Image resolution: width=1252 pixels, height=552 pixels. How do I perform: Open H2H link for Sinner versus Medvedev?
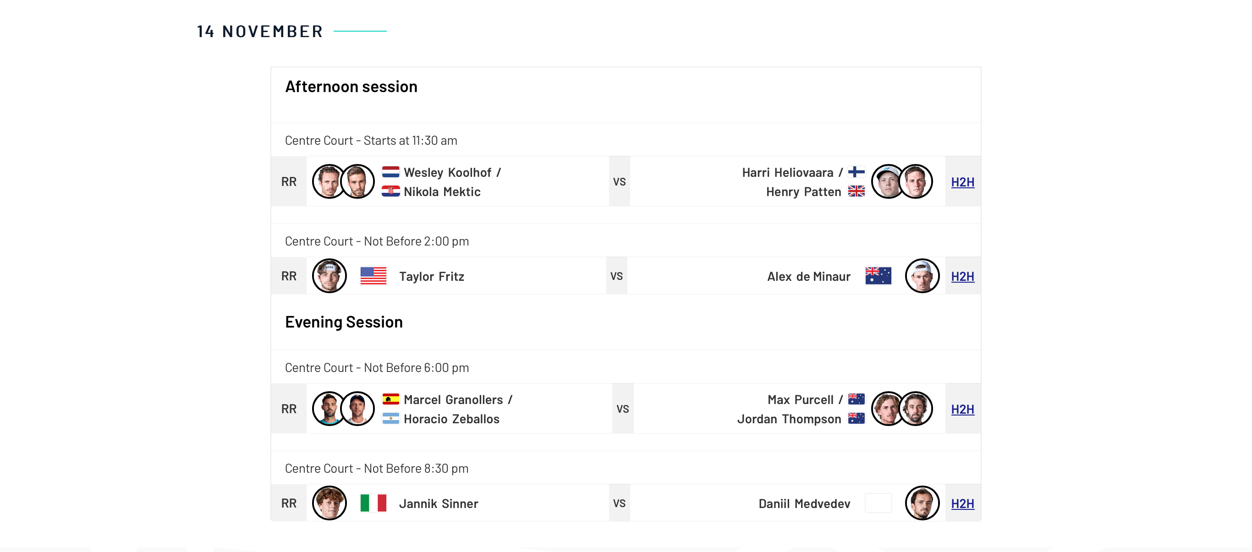click(962, 503)
